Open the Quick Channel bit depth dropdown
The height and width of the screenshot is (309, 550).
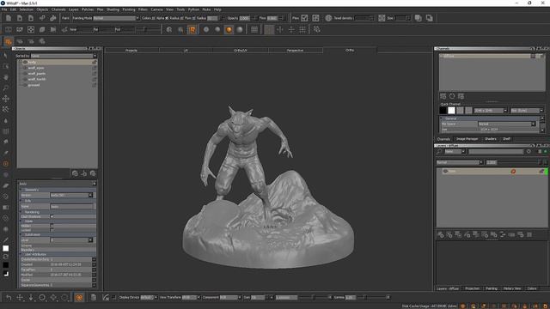point(527,111)
